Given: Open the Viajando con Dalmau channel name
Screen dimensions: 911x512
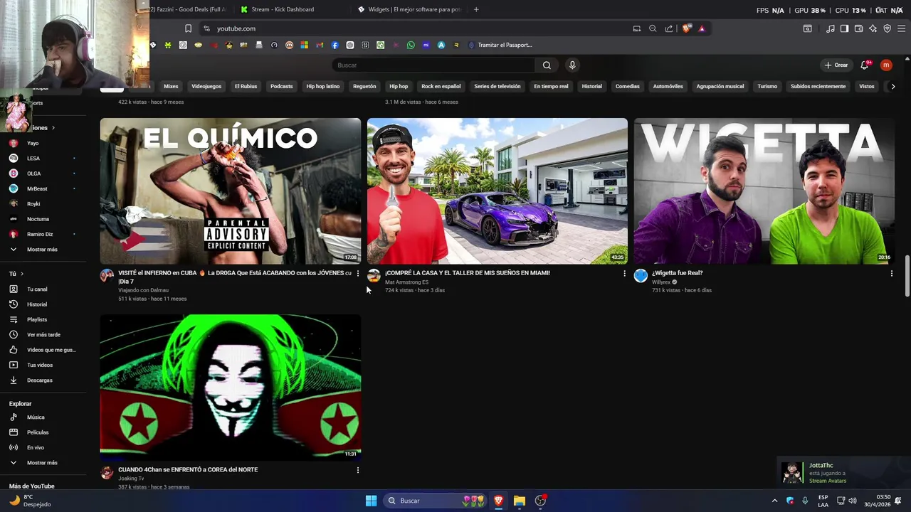Looking at the screenshot, I should click(x=143, y=290).
